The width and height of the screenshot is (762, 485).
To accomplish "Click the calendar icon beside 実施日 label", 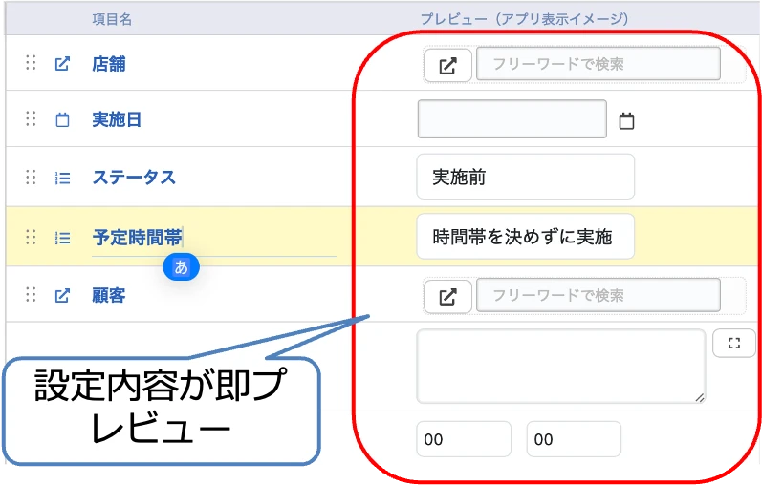I will [62, 120].
